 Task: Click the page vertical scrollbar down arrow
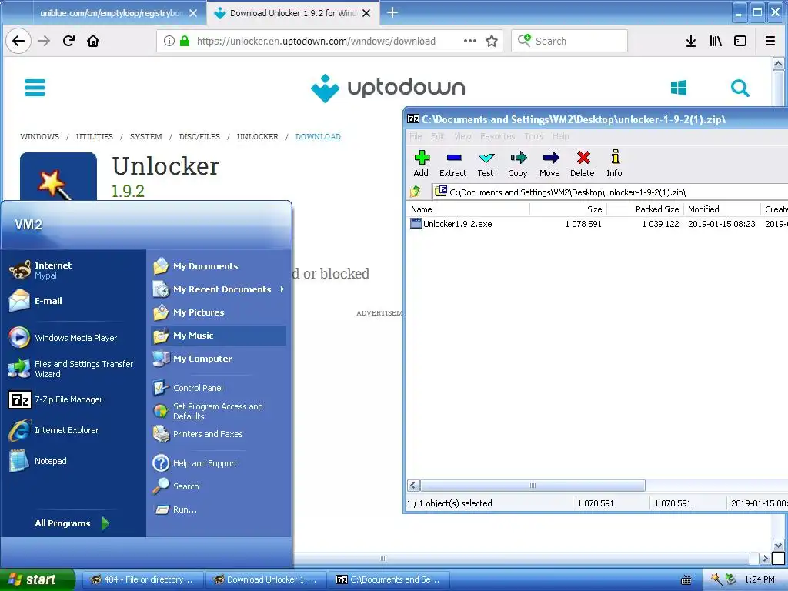[x=778, y=545]
